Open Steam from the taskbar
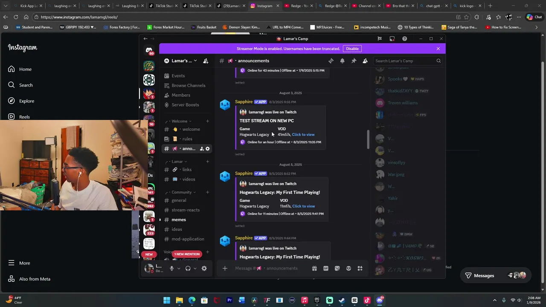 coord(342,300)
